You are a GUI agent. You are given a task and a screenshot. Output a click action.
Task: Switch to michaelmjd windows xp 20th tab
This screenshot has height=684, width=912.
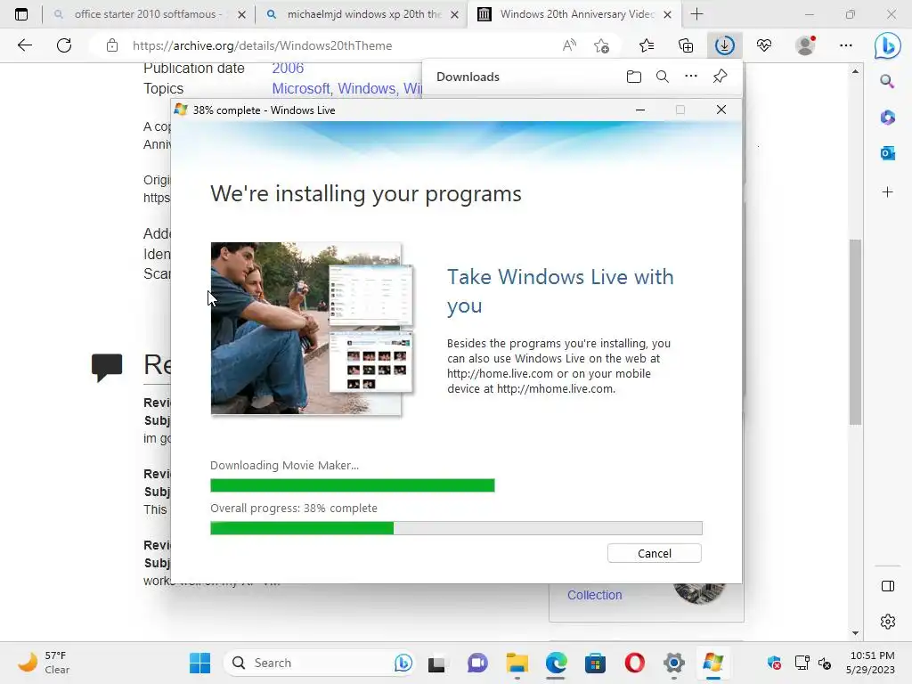coord(363,14)
